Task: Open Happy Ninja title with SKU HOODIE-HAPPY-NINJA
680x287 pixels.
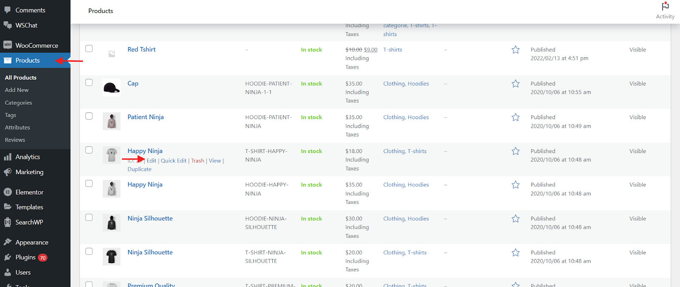Action: pos(145,184)
